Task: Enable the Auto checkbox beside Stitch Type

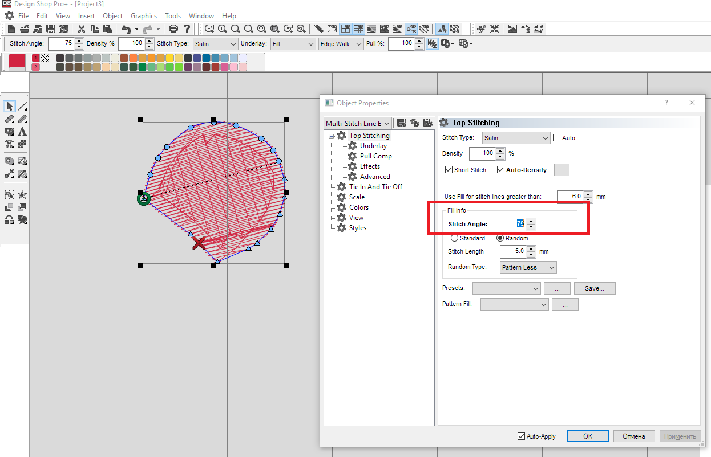Action: point(557,138)
